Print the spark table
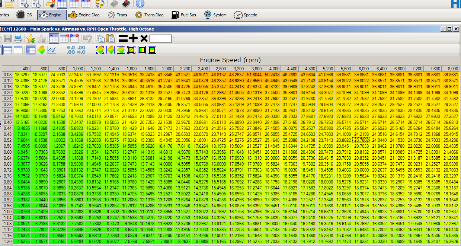Image resolution: width=461 pixels, height=246 pixels. click(17, 38)
